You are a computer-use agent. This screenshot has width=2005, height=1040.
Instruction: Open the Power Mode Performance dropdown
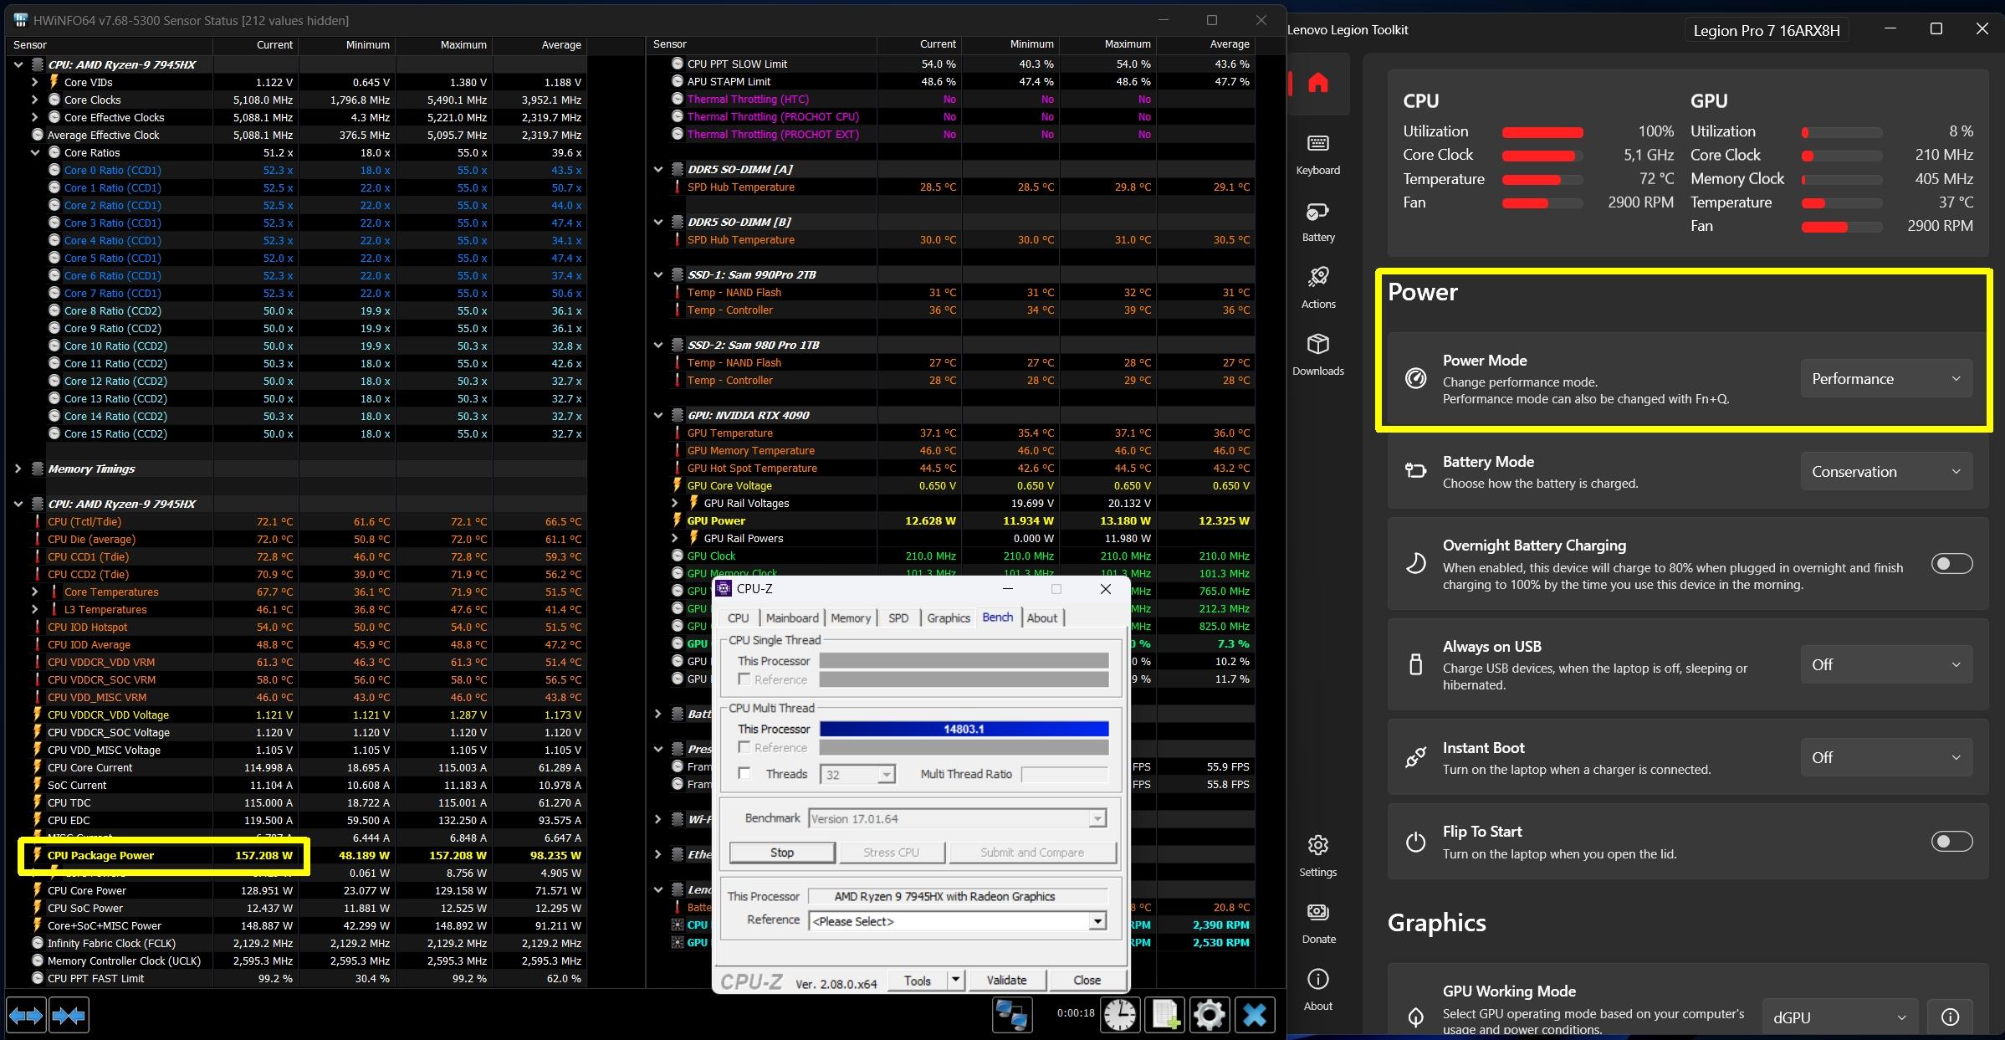1885,379
